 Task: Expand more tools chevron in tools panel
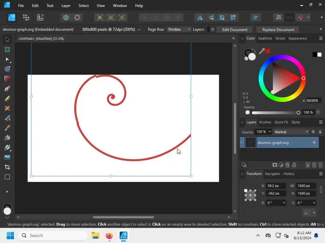tap(7, 191)
